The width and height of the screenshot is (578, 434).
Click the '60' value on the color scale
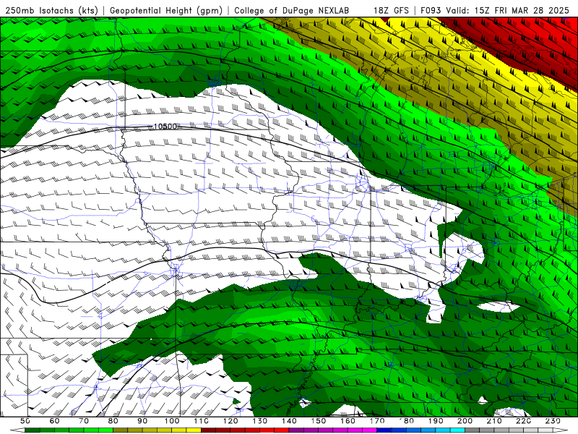(x=54, y=421)
